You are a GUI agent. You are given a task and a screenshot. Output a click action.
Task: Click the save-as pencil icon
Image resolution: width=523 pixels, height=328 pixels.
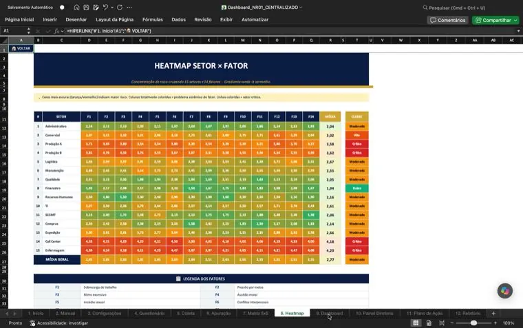click(x=96, y=8)
